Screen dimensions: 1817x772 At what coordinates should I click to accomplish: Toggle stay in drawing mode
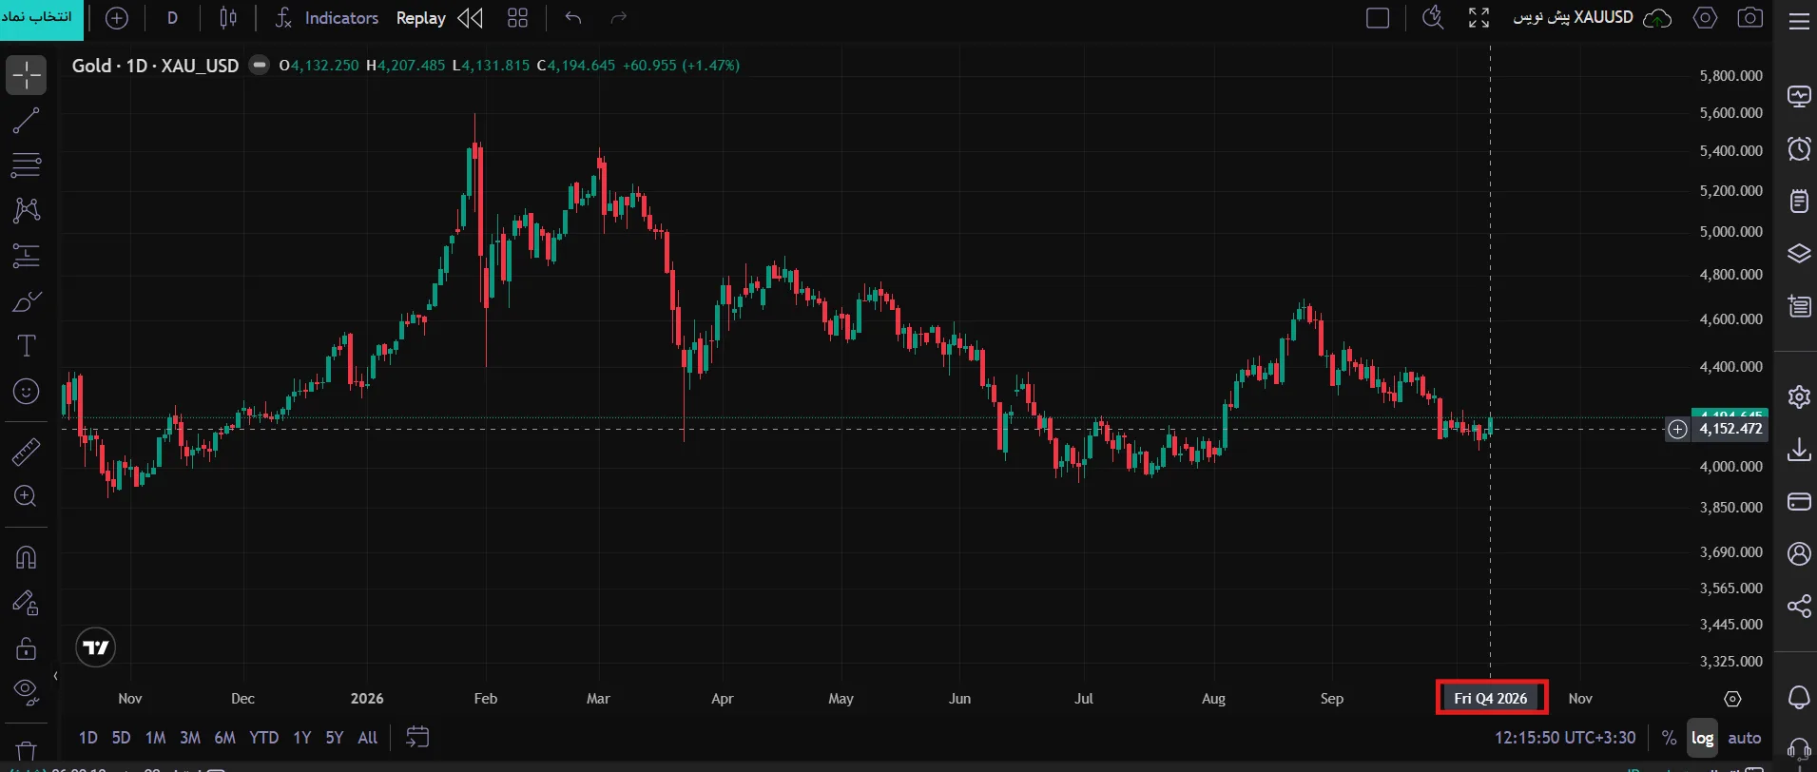point(27,603)
